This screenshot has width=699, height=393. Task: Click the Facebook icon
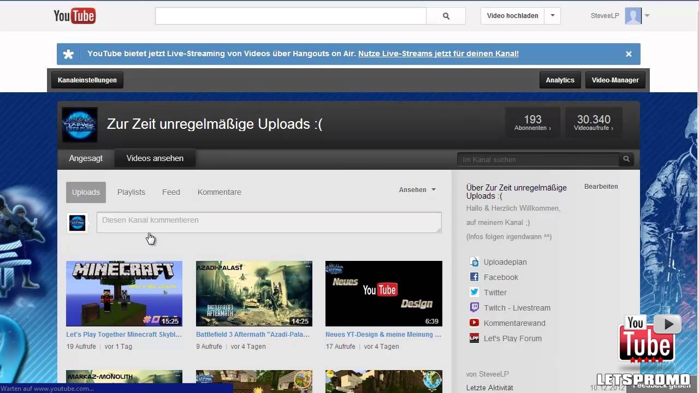tap(474, 277)
